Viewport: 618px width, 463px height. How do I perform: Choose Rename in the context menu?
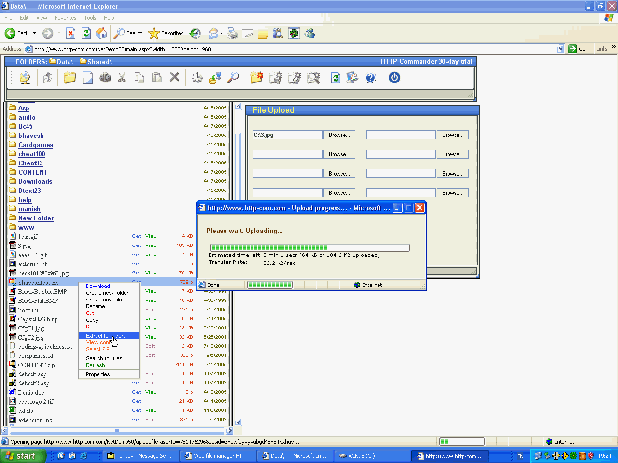(x=96, y=306)
